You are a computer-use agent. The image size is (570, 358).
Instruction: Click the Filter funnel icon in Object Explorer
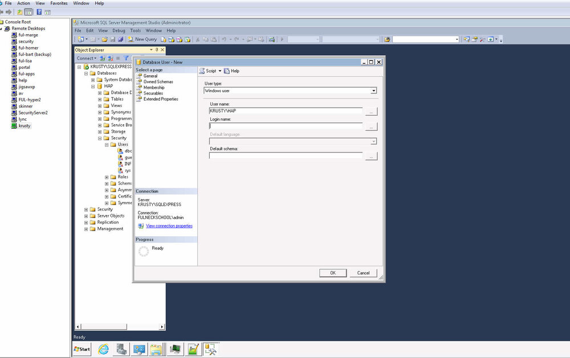(x=126, y=58)
